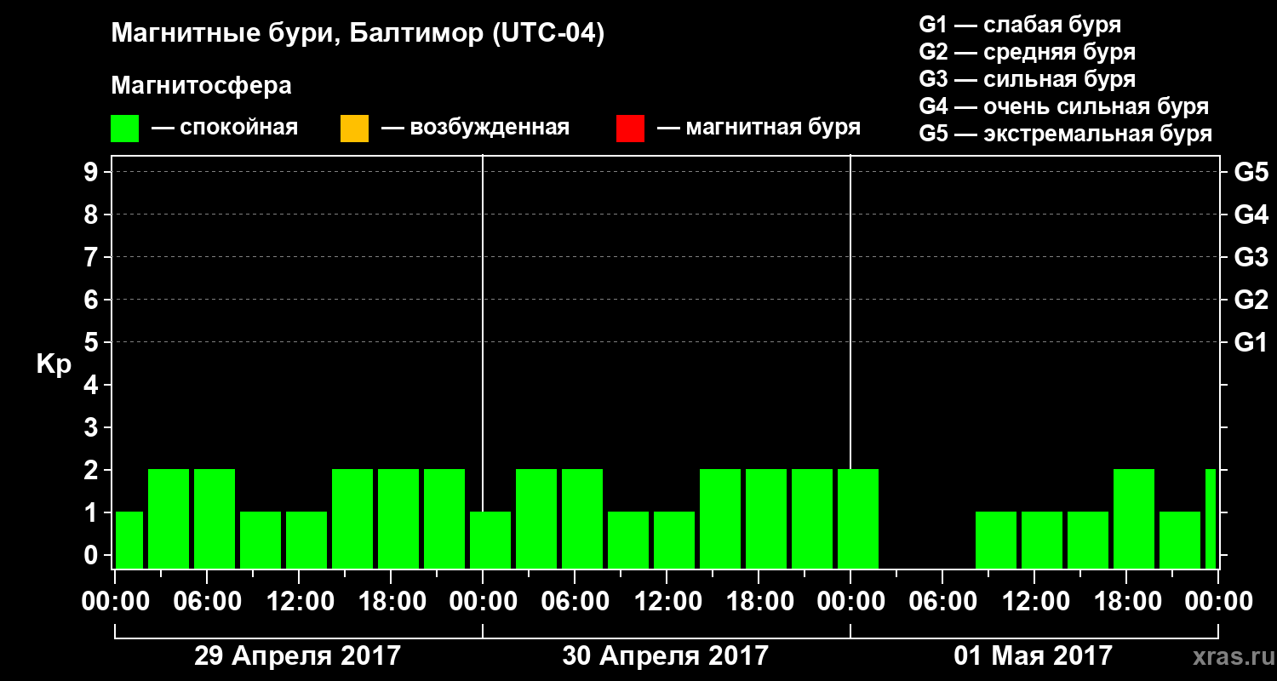
Task: Click the 'G3 — сильная буря' legend line
Action: click(x=1027, y=79)
